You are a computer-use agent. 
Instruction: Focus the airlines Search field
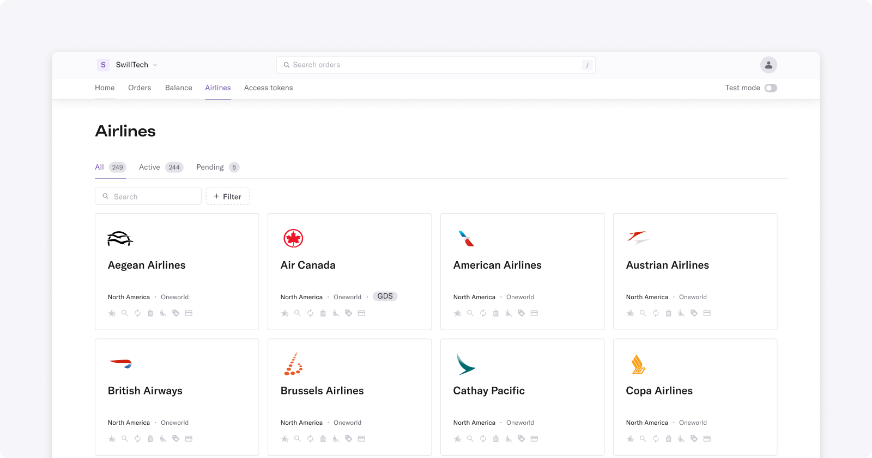pos(148,196)
